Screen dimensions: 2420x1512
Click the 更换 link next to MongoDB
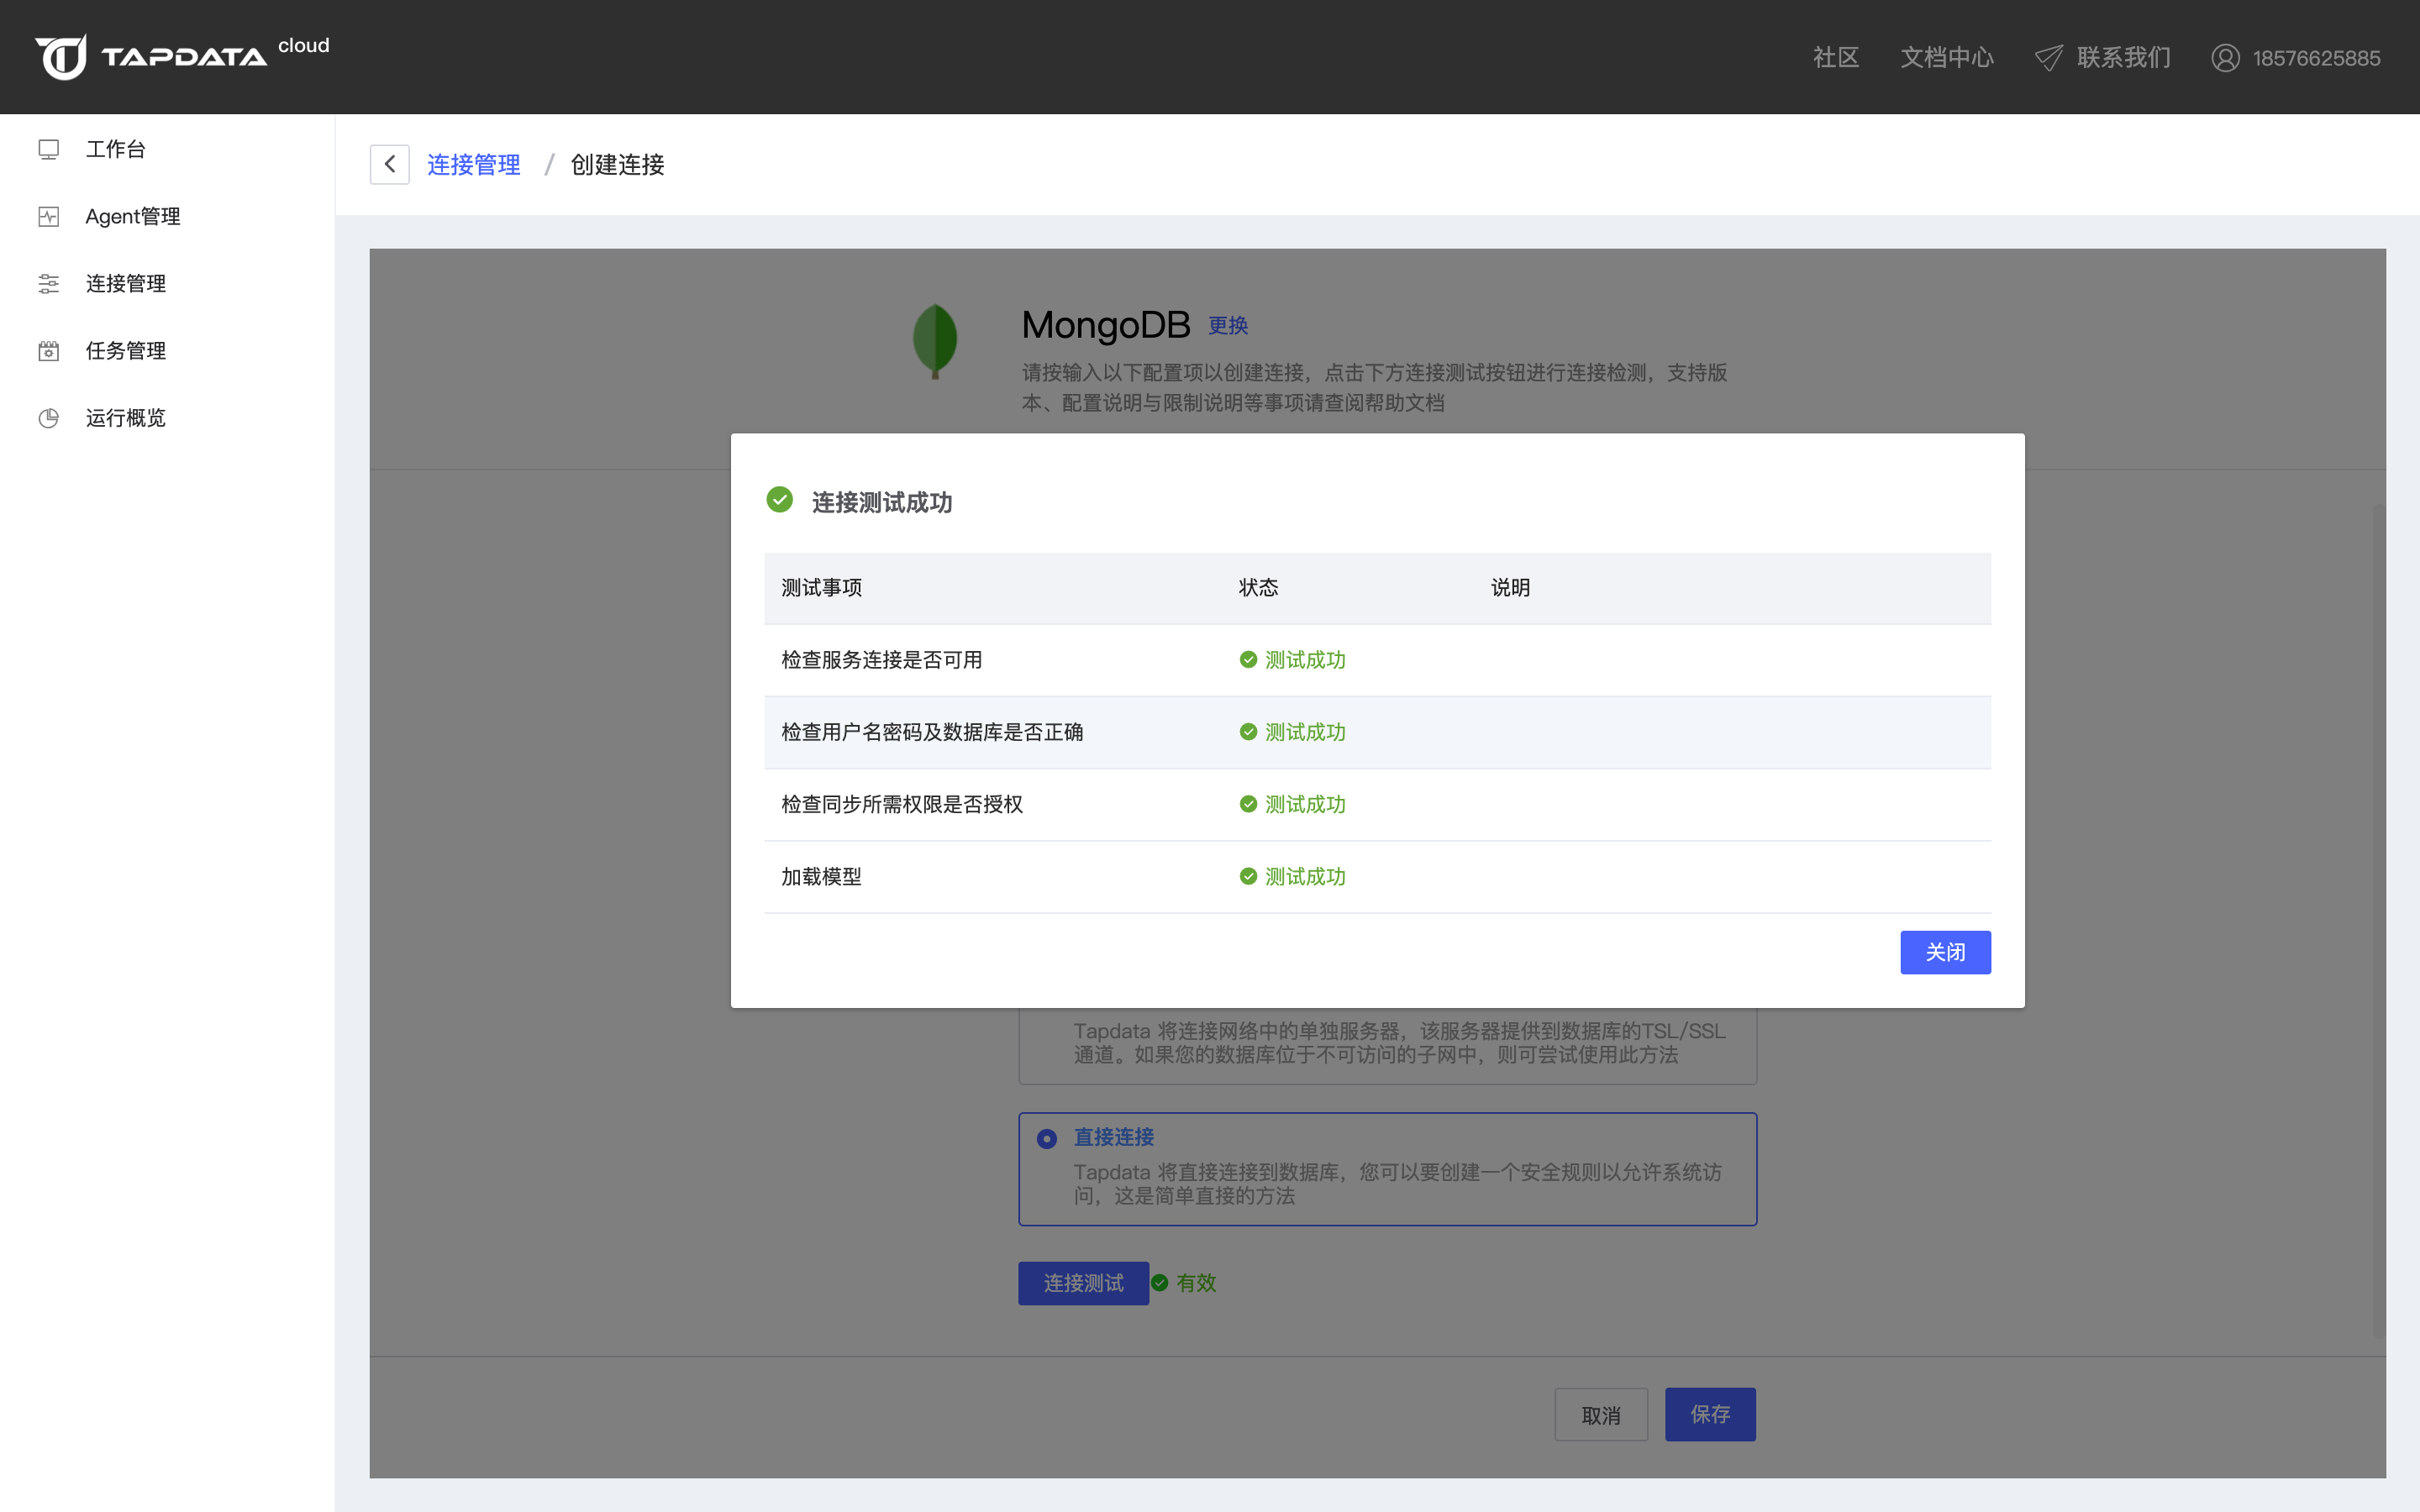[1228, 325]
